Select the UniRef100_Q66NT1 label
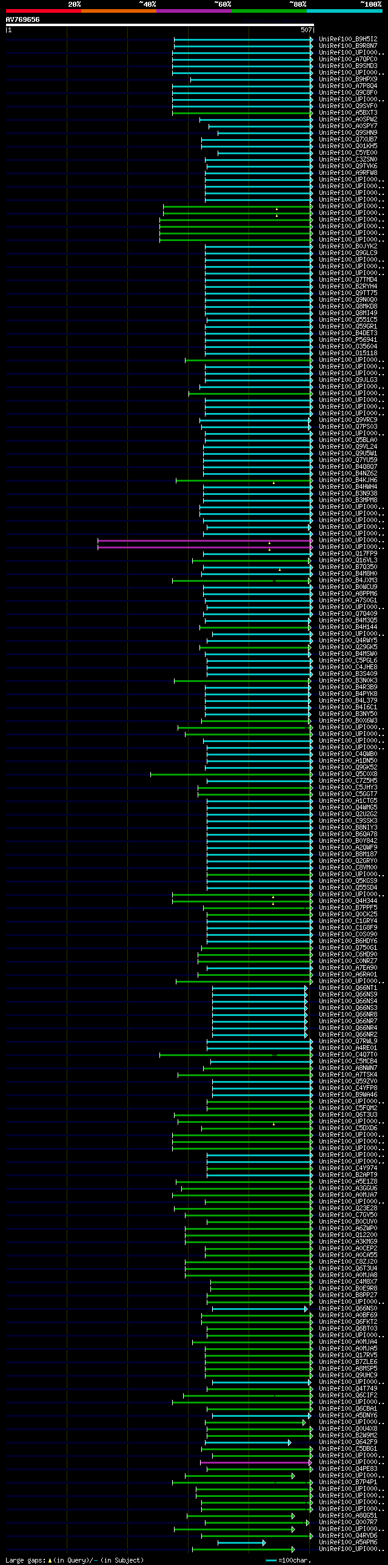The width and height of the screenshot is (388, 1565). tap(348, 989)
